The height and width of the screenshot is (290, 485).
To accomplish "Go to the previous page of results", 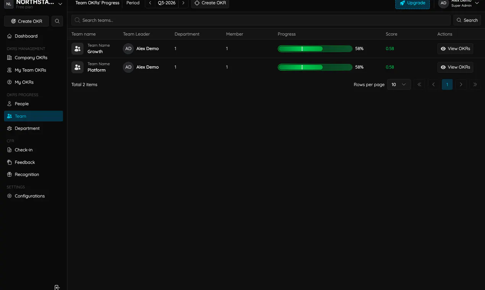I will [x=433, y=84].
